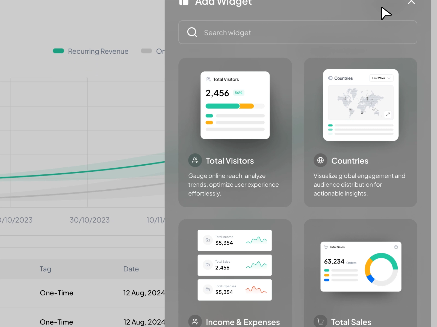The image size is (437, 327).
Task: Click the Total Sales cart icon
Action: [320, 321]
